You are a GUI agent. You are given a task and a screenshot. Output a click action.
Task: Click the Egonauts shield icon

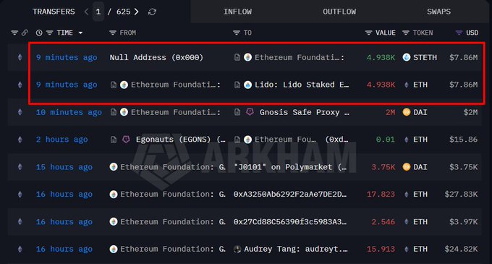pyautogui.click(x=126, y=139)
